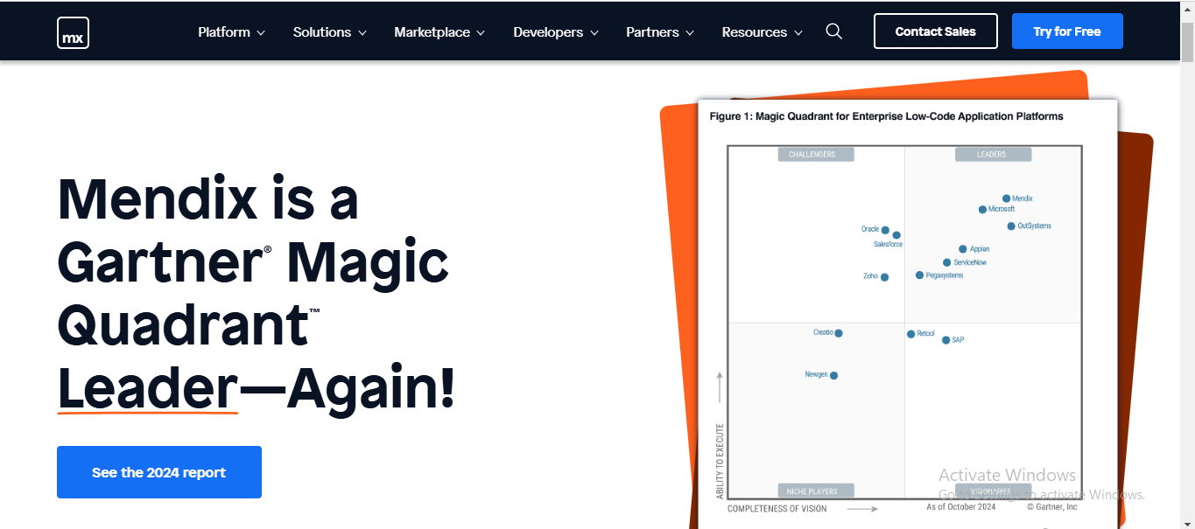1195x529 pixels.
Task: Click the Creatio label in the chart
Action: (x=823, y=332)
